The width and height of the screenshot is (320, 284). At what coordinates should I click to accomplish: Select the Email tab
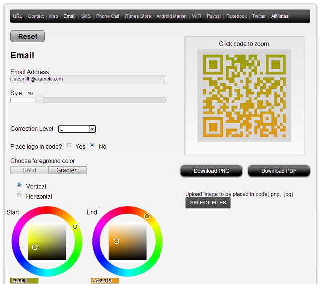pos(69,16)
